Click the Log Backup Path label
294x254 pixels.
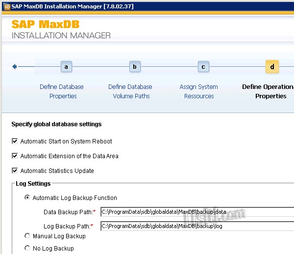point(68,226)
